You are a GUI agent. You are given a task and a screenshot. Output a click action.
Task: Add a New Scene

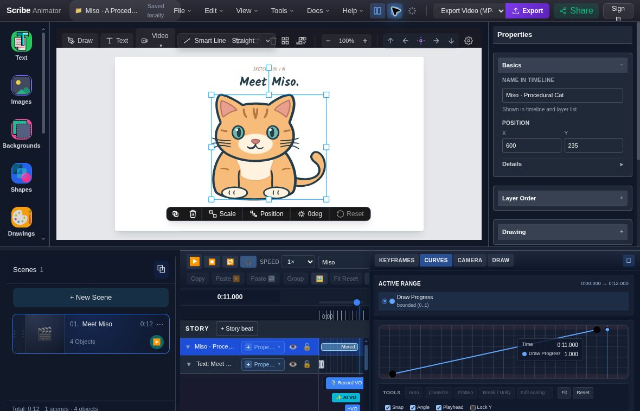point(91,298)
